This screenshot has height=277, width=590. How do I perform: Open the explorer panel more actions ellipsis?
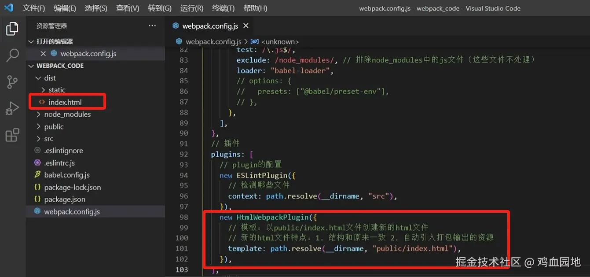pos(152,26)
